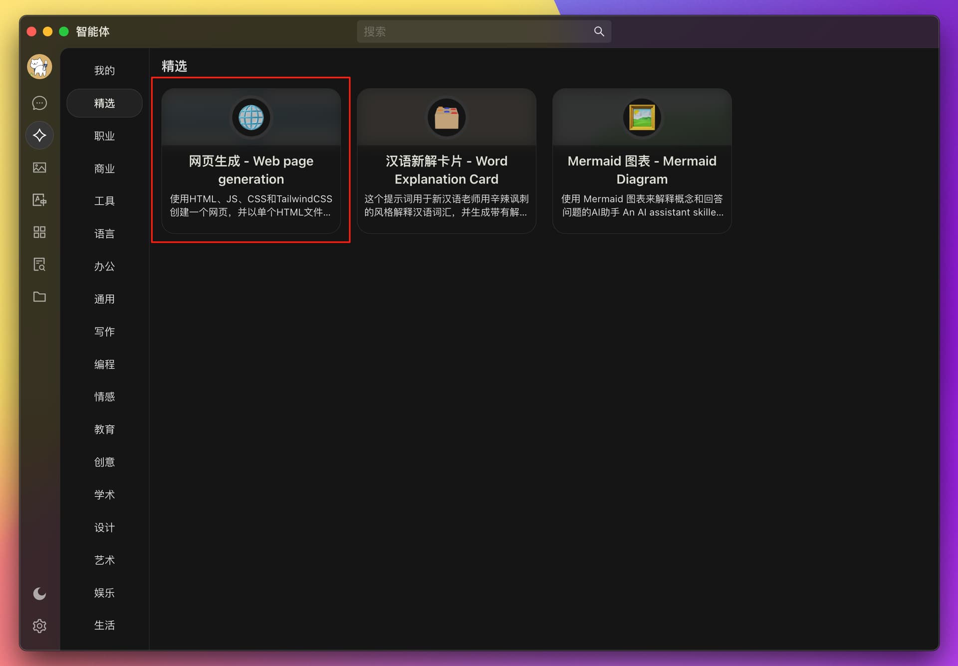The height and width of the screenshot is (666, 958).
Task: Open the image painting sidebar icon
Action: coord(39,167)
